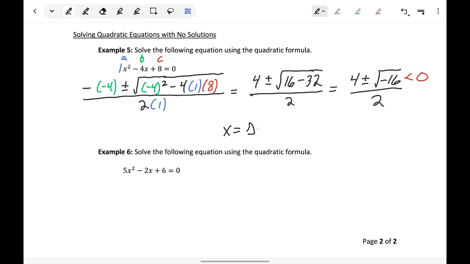Click the bottom home indicator bar

(x=235, y=261)
